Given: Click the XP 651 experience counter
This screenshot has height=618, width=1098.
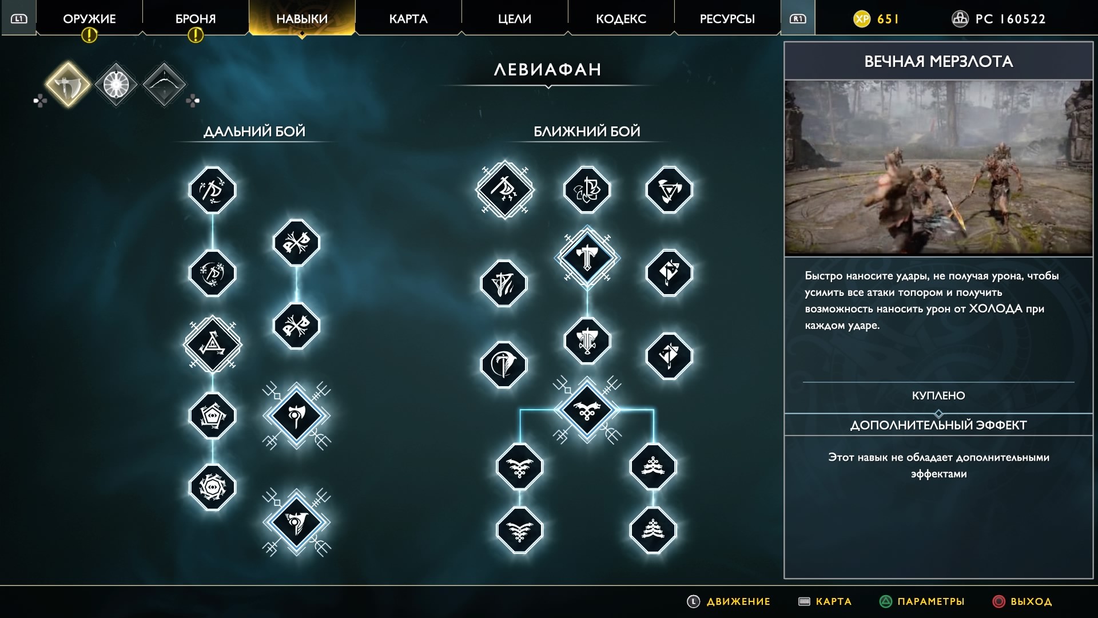Looking at the screenshot, I should click(877, 19).
